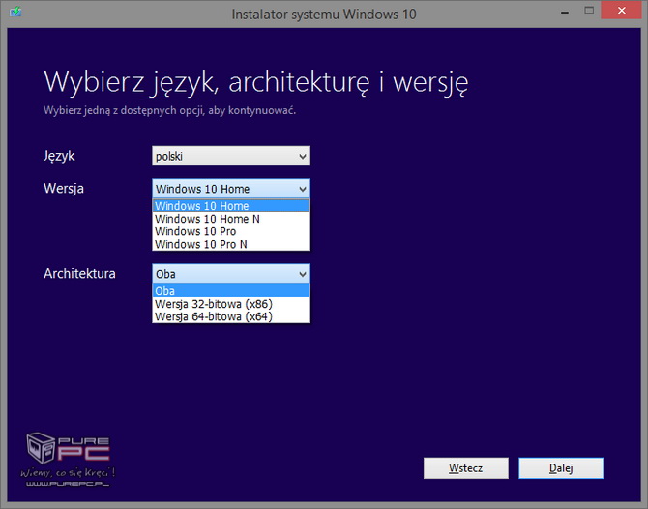Click the Język label
Image resolution: width=648 pixels, height=509 pixels.
point(59,157)
